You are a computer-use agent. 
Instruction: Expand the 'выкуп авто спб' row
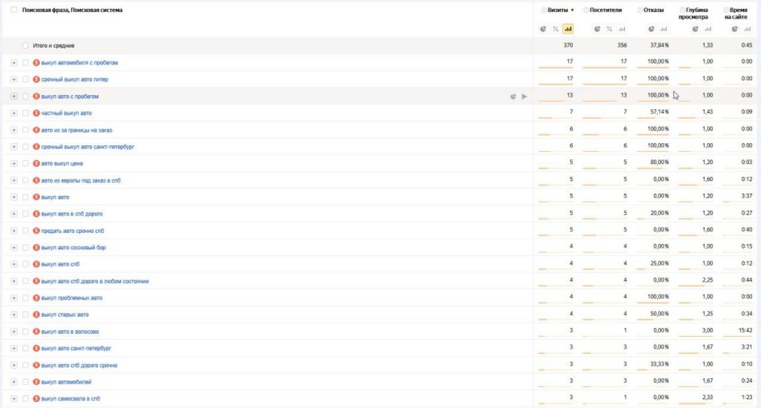[13, 264]
